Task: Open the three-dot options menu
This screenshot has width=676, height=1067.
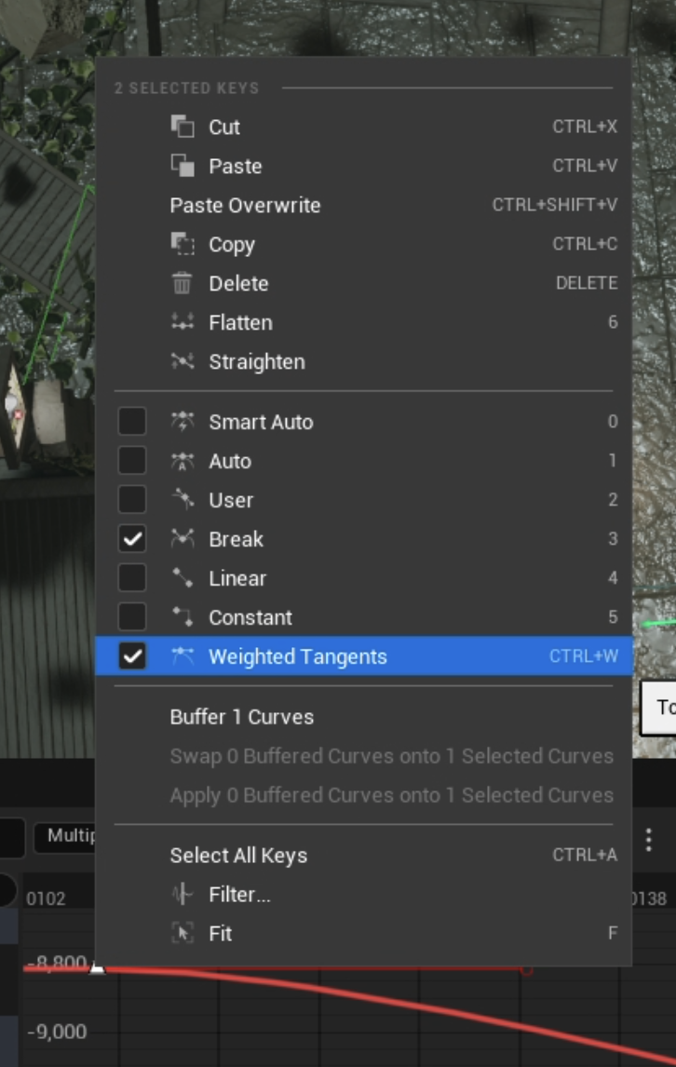Action: pos(649,840)
